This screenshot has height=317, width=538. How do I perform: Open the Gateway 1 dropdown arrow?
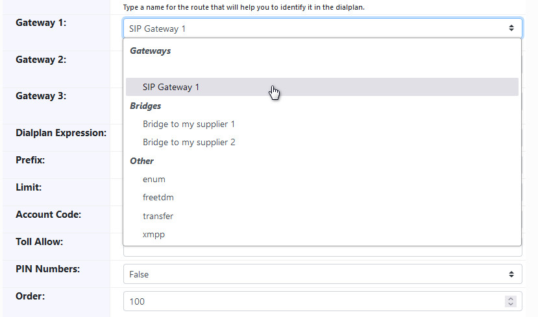tap(511, 28)
